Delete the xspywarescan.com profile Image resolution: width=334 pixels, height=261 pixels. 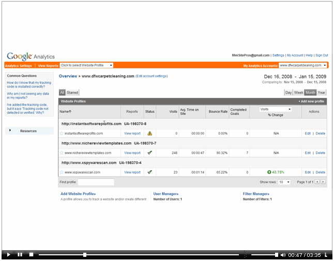[321, 172]
